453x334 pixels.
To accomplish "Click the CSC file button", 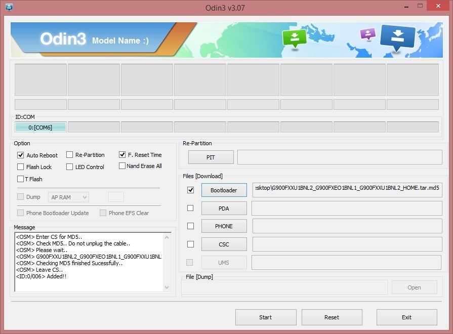I will pos(224,244).
